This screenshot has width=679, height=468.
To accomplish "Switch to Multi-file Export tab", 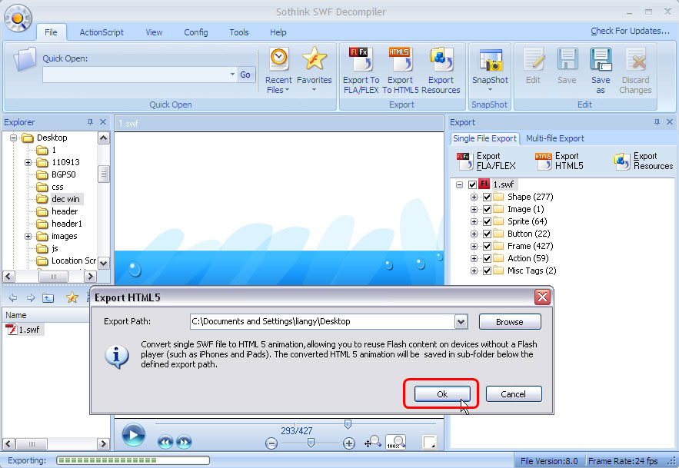I will pos(554,138).
